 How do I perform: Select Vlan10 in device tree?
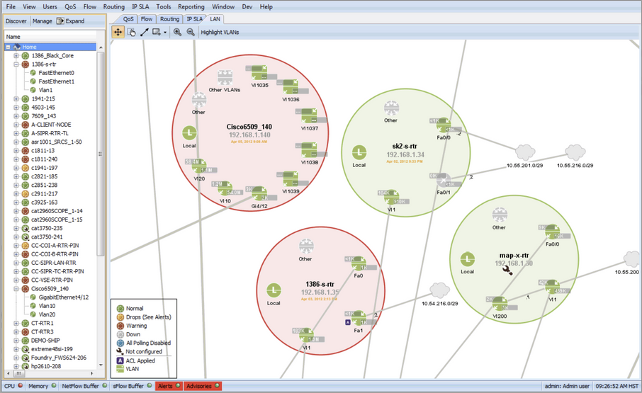point(47,306)
